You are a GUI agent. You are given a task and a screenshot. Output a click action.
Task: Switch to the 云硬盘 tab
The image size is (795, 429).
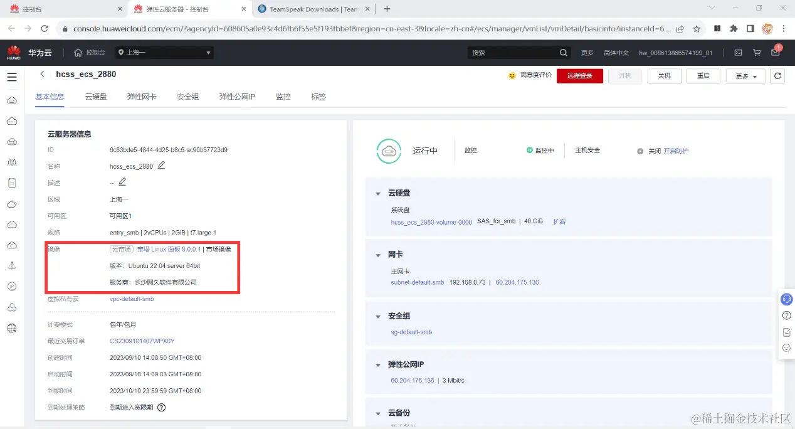coord(96,97)
